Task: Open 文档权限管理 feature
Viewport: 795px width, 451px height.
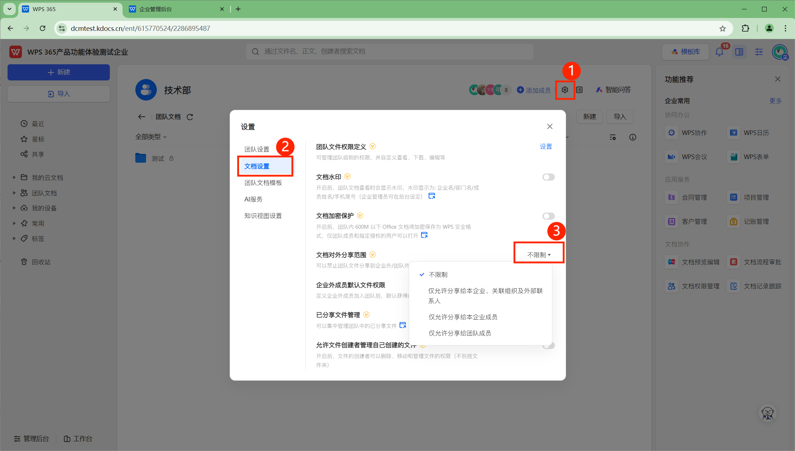Action: click(x=692, y=286)
